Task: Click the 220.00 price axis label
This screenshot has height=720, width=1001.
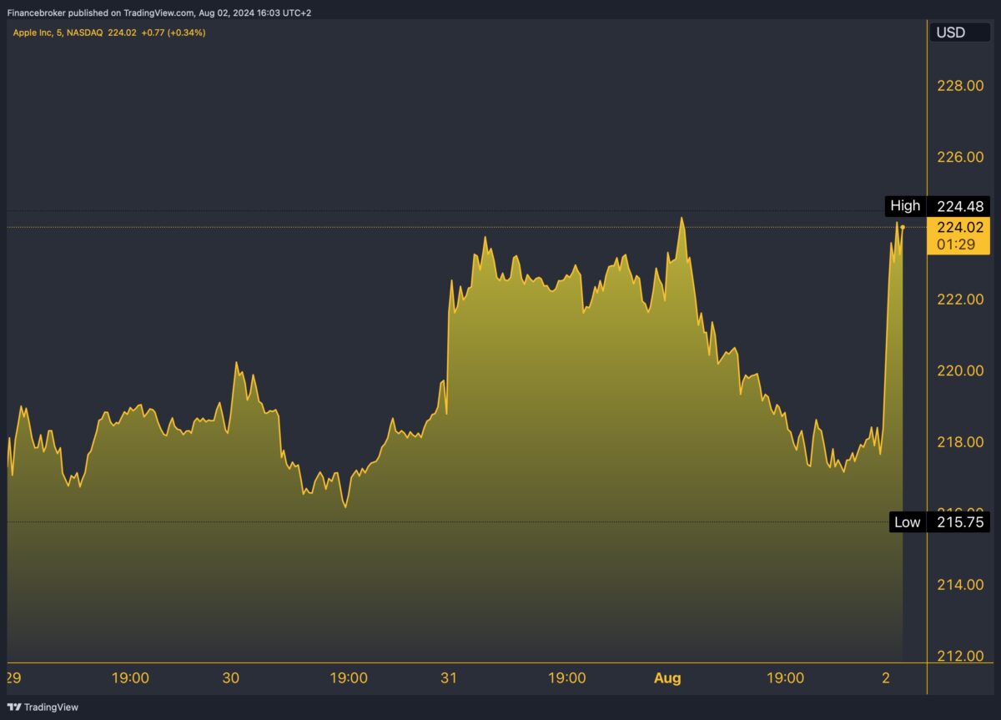Action: point(961,370)
